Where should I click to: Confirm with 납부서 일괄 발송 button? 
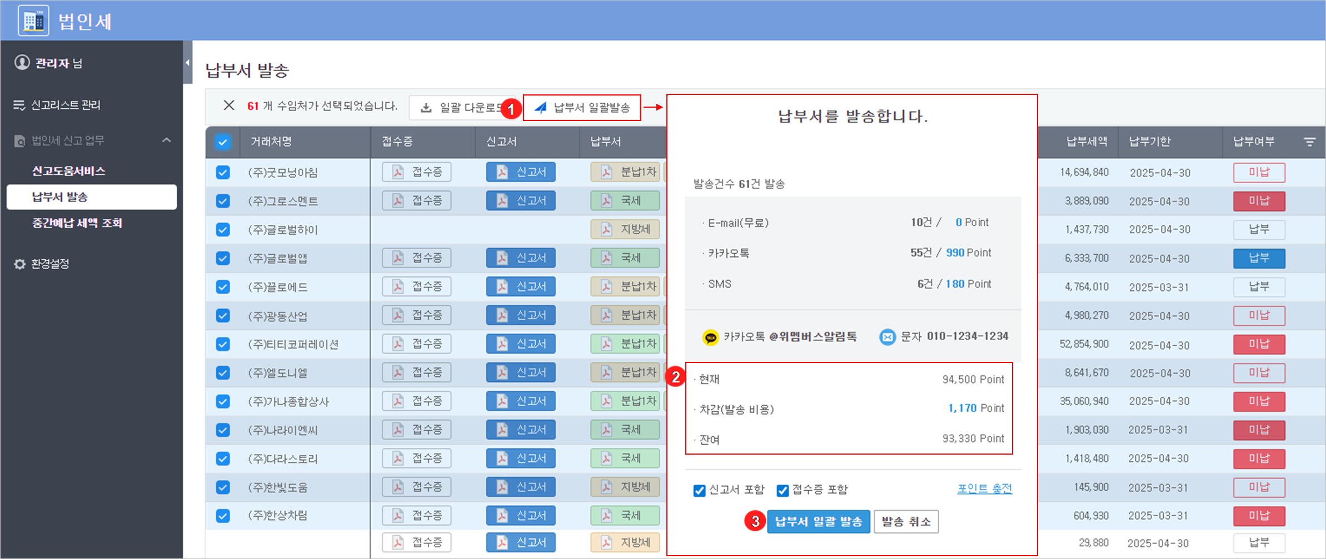pos(818,522)
